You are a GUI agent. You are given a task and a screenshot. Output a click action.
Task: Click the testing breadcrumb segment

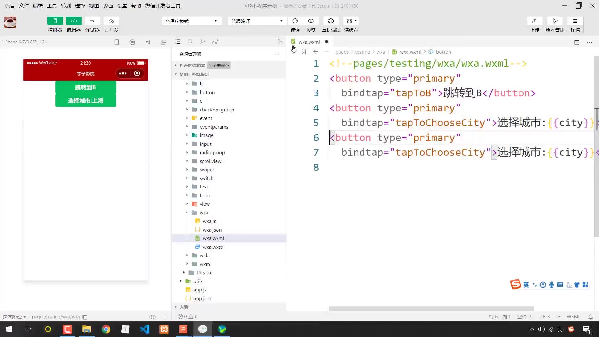click(363, 52)
